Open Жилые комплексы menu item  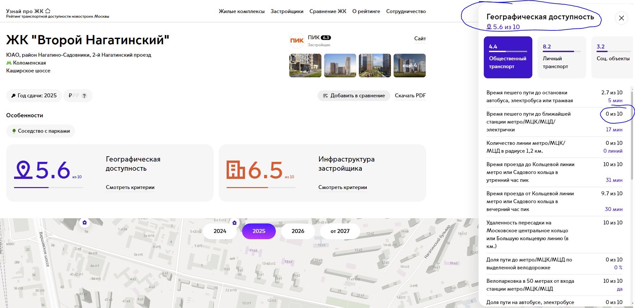pyautogui.click(x=242, y=11)
